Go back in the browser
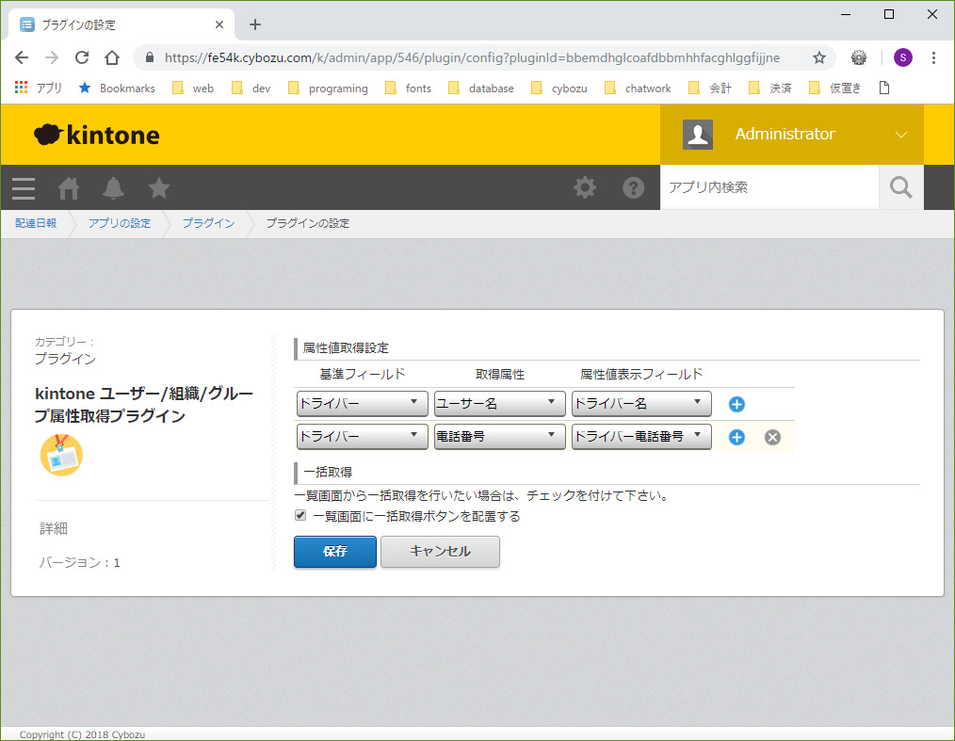The height and width of the screenshot is (741, 955). [x=22, y=57]
